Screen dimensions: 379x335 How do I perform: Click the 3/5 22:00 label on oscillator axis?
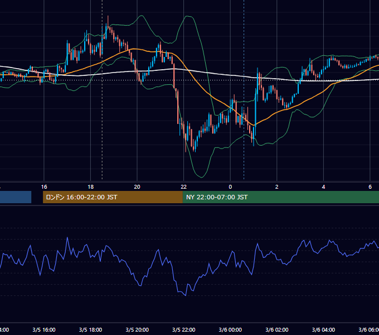[184, 329]
